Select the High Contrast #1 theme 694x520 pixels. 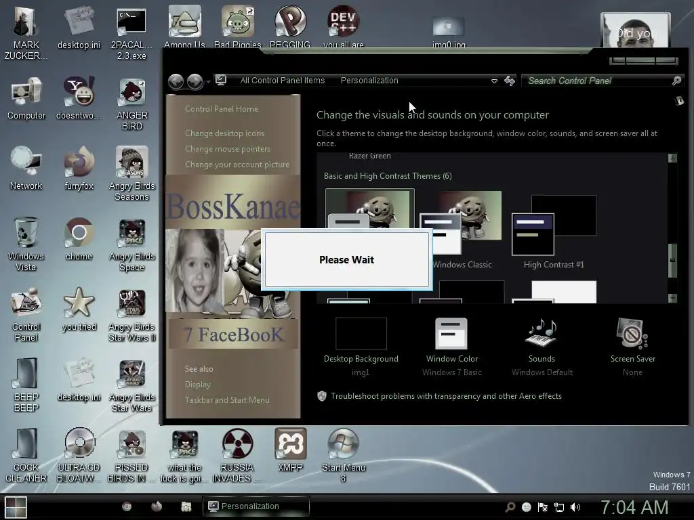[554, 233]
